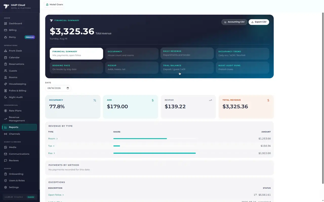Open the Night Audit Runs report tab
The height and width of the screenshot is (202, 324).
click(242, 67)
